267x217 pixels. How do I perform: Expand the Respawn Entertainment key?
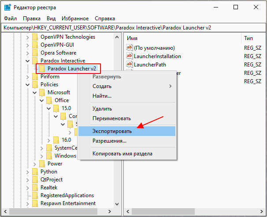[28, 204]
